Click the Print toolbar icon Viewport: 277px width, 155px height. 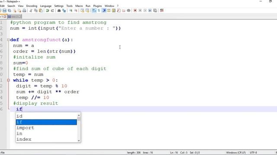coord(24,10)
